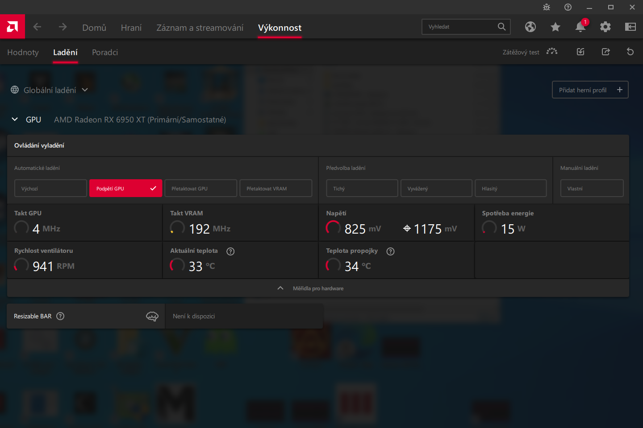Click the AMD Radeon RX 6950 XT label
Viewport: 643px width, 428px height.
click(x=140, y=119)
